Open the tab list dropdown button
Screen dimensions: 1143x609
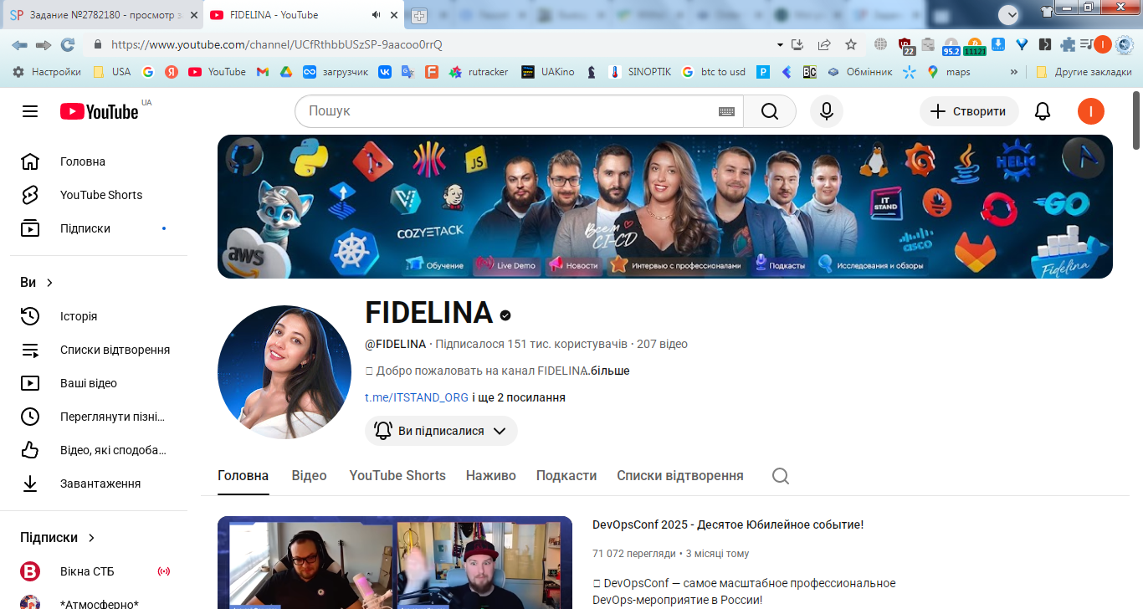1008,14
